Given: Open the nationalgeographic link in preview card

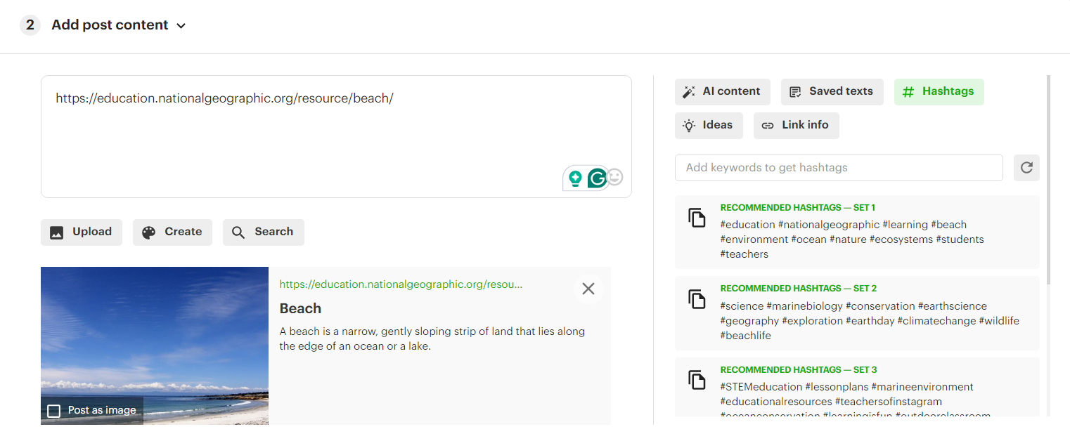Looking at the screenshot, I should click(x=401, y=284).
